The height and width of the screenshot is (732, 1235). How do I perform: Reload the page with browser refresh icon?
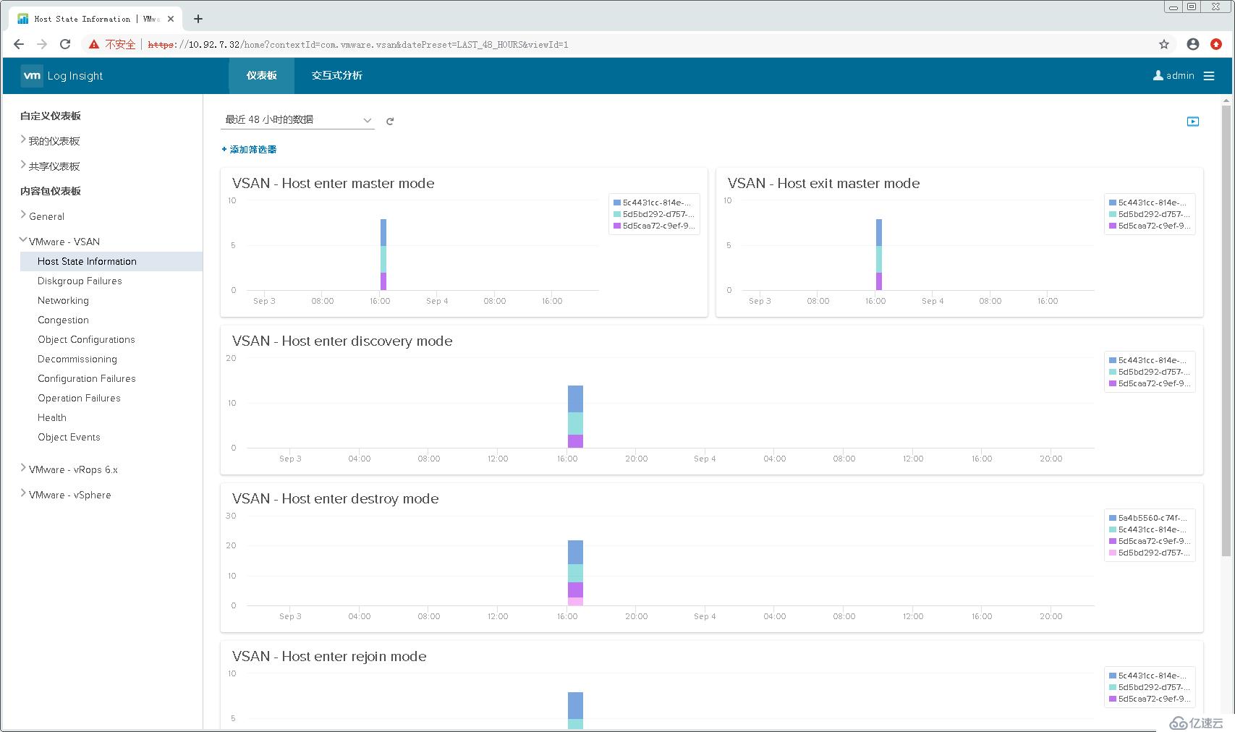65,44
